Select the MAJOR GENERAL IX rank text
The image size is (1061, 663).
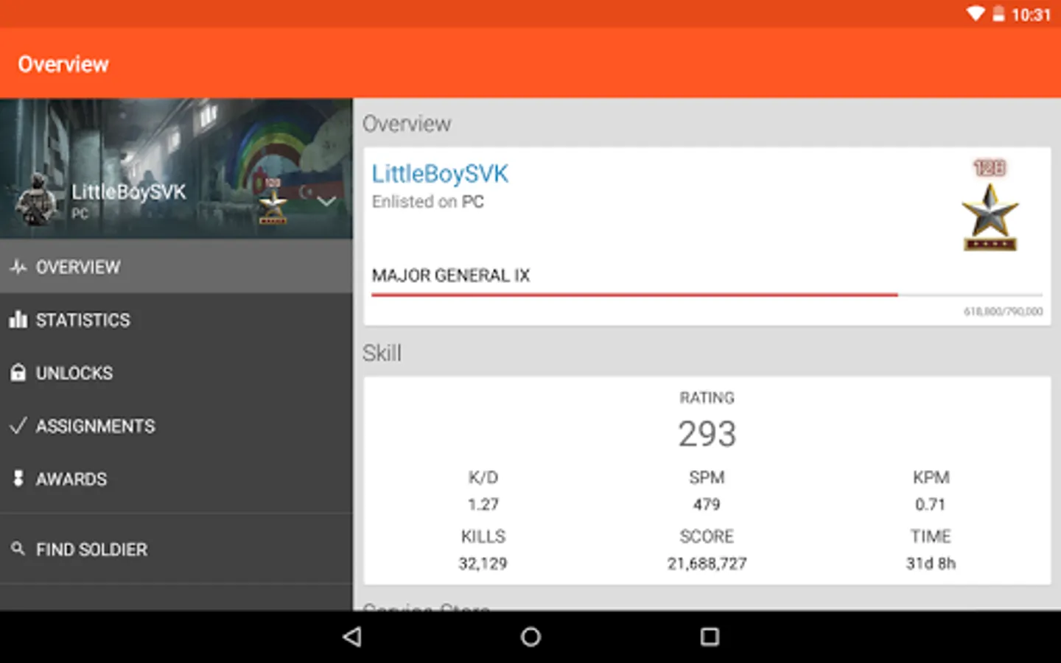(x=451, y=276)
